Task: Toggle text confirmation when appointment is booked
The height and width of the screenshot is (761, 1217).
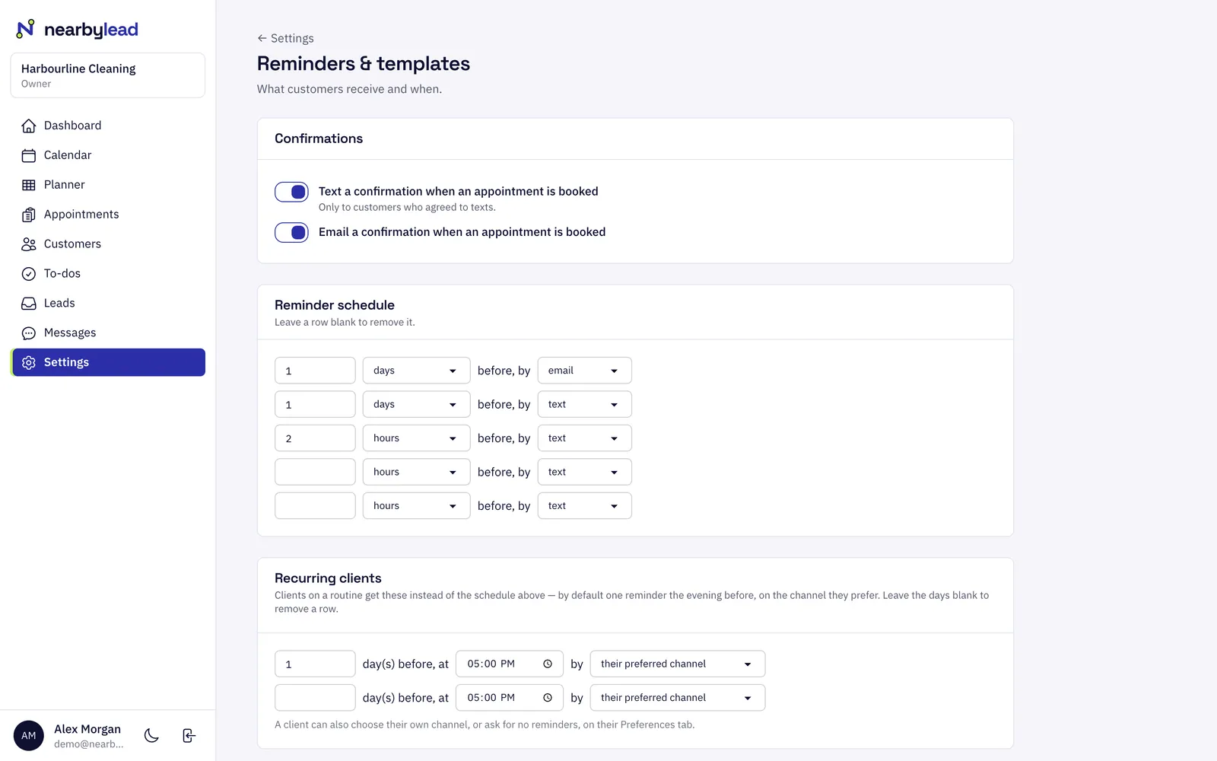Action: (x=291, y=192)
